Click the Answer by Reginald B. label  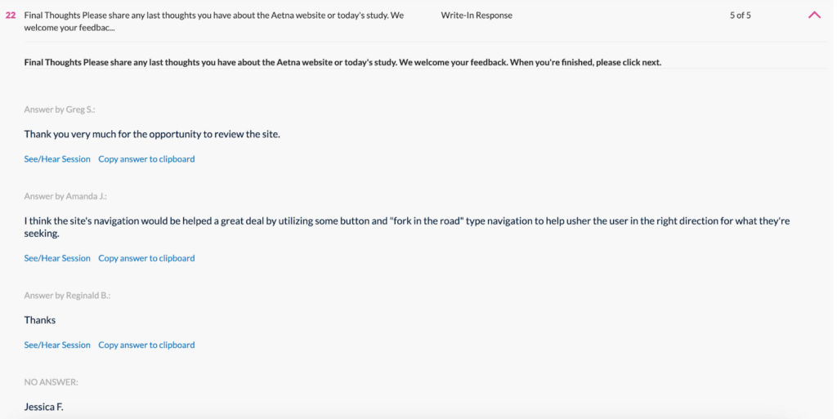coord(67,296)
